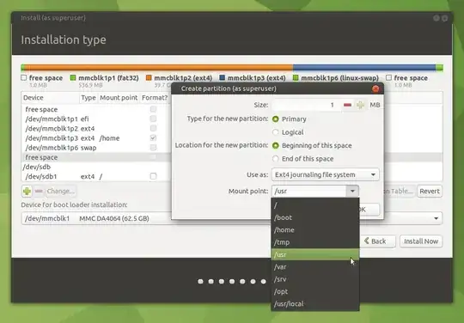Viewport: 464px width, 323px height.
Task: Collapse the Mount point dropdown arrow
Action: tap(352, 191)
